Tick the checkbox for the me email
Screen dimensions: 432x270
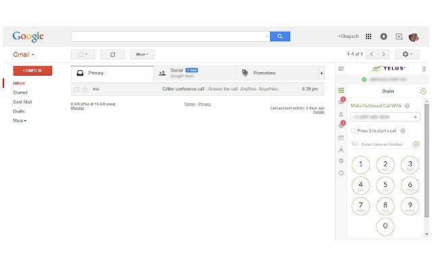76,89
